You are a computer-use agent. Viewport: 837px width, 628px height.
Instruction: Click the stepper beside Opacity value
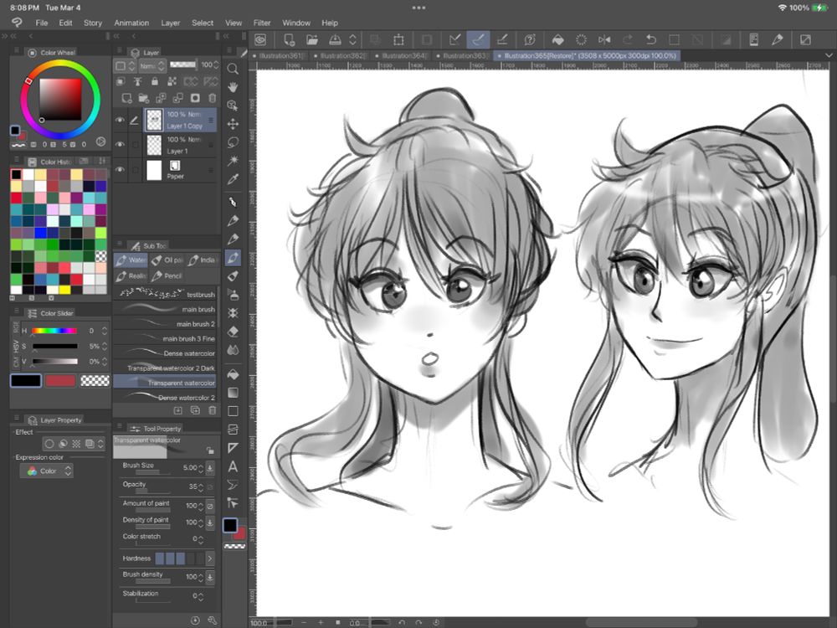pyautogui.click(x=201, y=487)
